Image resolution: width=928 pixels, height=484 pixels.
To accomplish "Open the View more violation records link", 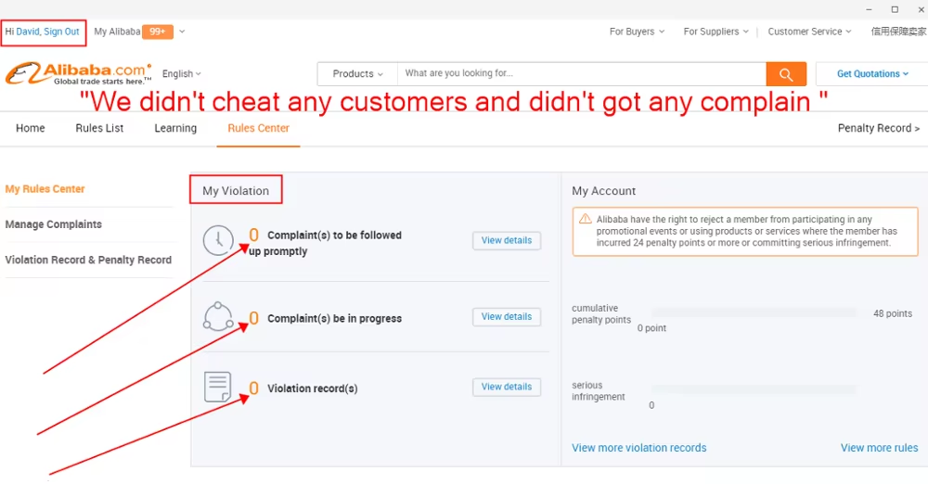I will pos(639,448).
